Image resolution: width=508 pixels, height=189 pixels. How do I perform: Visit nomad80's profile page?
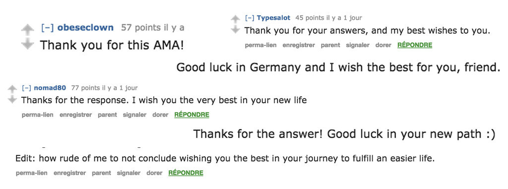pyautogui.click(x=50, y=88)
